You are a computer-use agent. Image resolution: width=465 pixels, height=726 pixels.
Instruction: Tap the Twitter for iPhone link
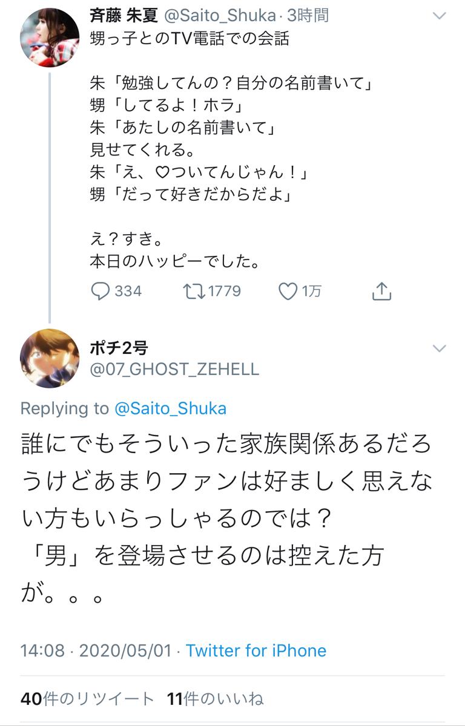(x=256, y=650)
